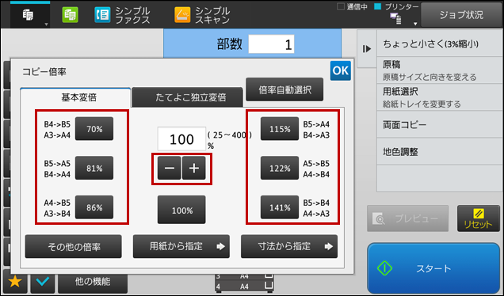This screenshot has height=296, width=504.
Task: Click the リセット reset button
Action: [479, 218]
